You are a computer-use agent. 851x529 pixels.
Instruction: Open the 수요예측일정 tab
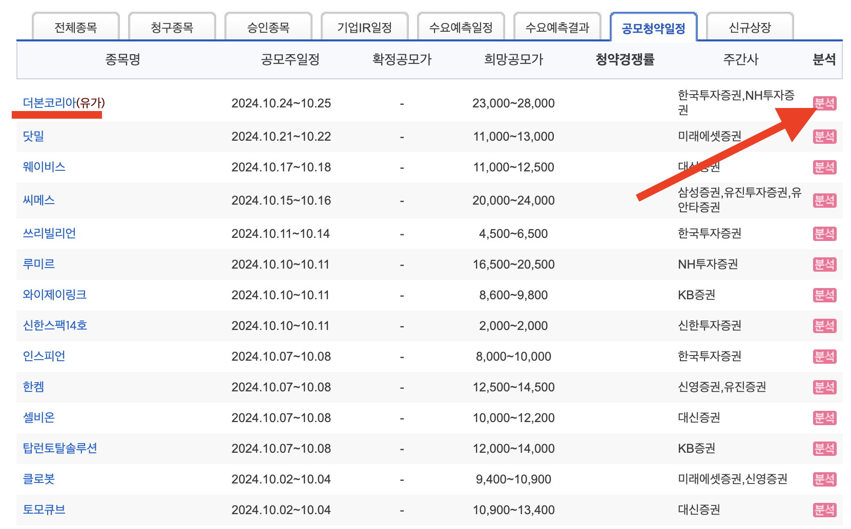tap(461, 28)
